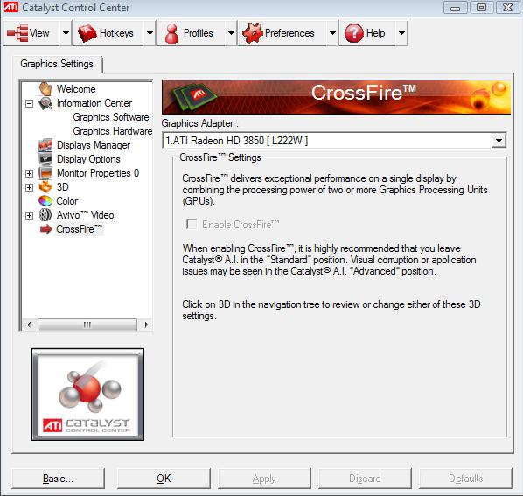This screenshot has width=523, height=496.
Task: Click the Profiles person icon
Action: (171, 33)
